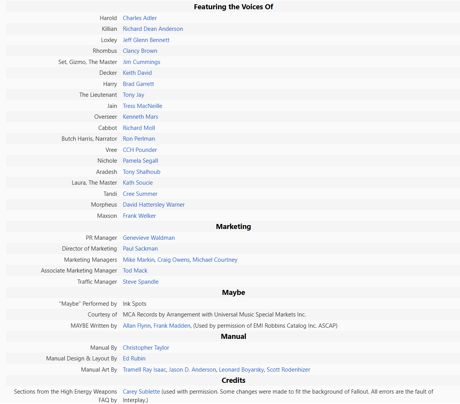Click the Tony Jay link

tap(134, 95)
